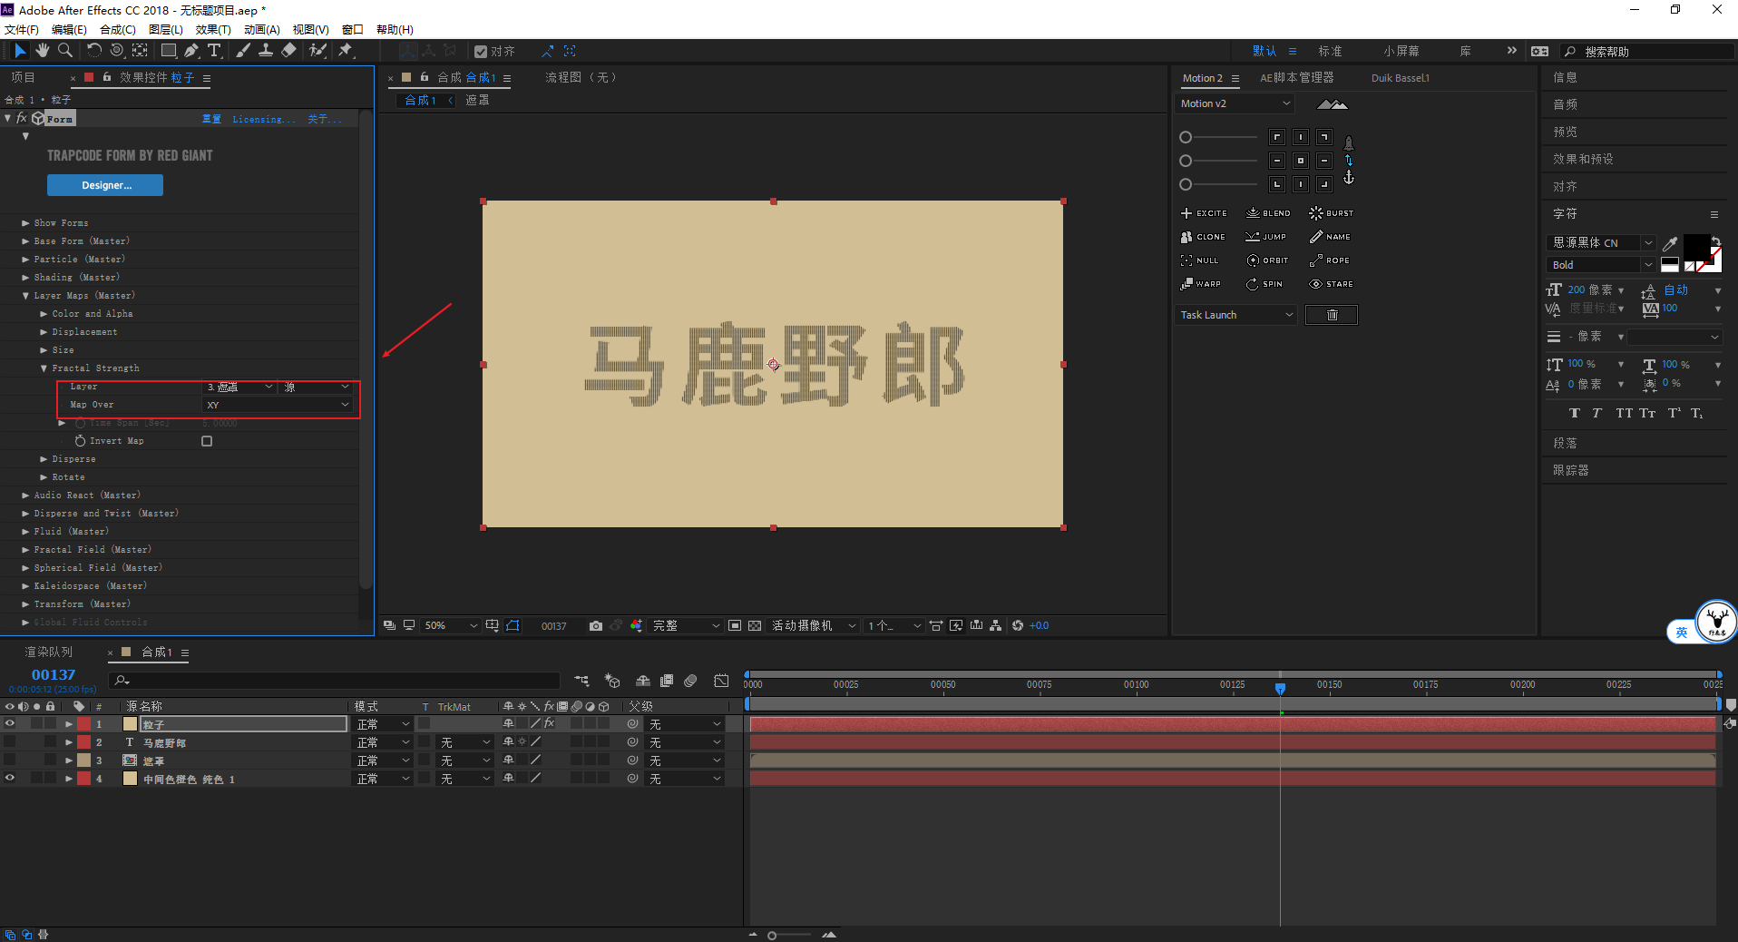Image resolution: width=1738 pixels, height=942 pixels.
Task: Click the Licensing... link
Action: point(263,120)
